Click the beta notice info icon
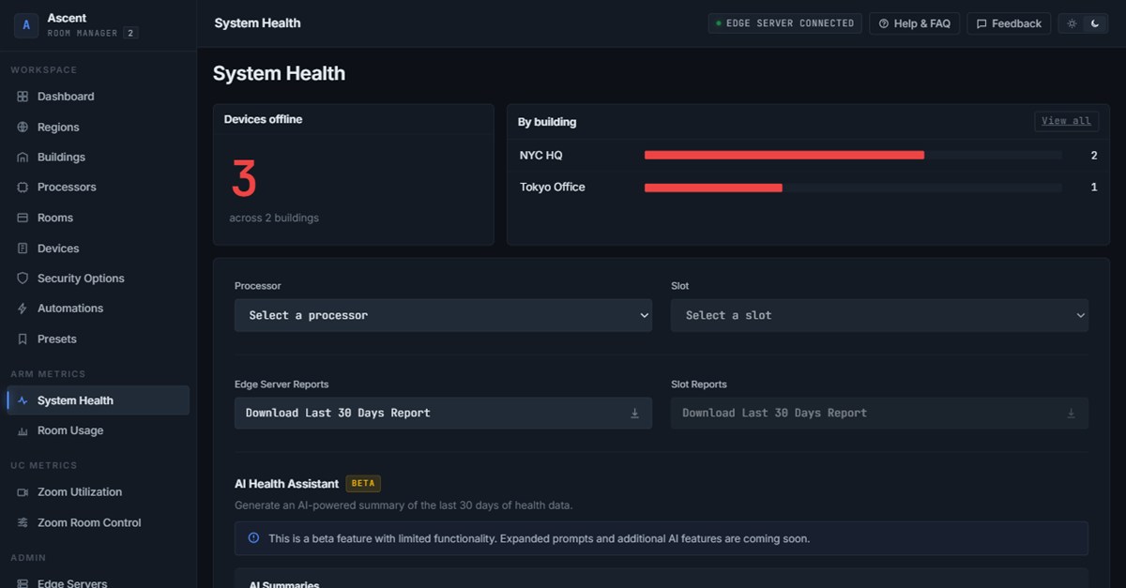This screenshot has height=588, width=1126. [253, 538]
